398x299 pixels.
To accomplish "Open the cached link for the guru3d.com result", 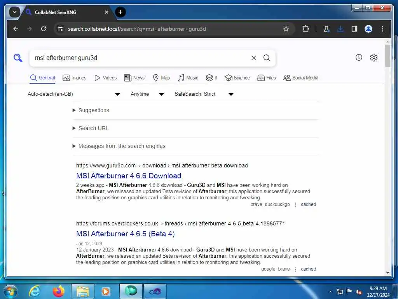I will (x=308, y=204).
